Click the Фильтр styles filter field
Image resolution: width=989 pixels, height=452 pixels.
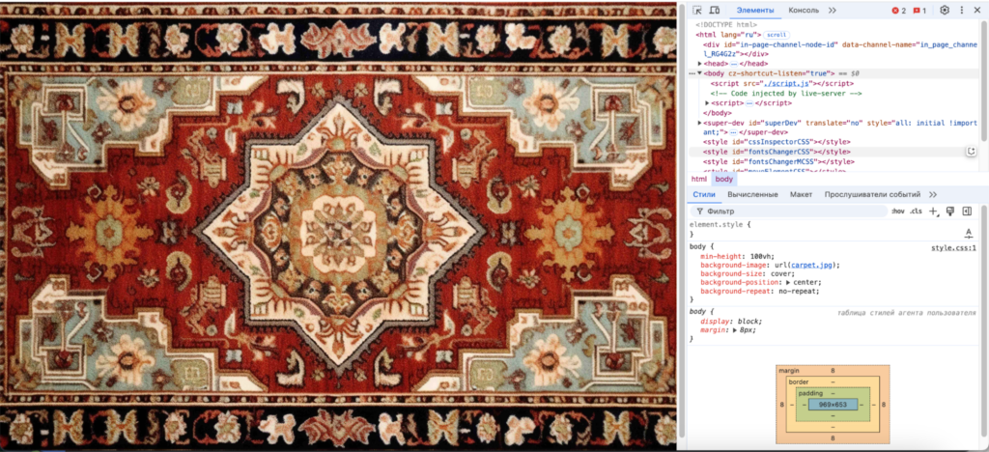[788, 212]
